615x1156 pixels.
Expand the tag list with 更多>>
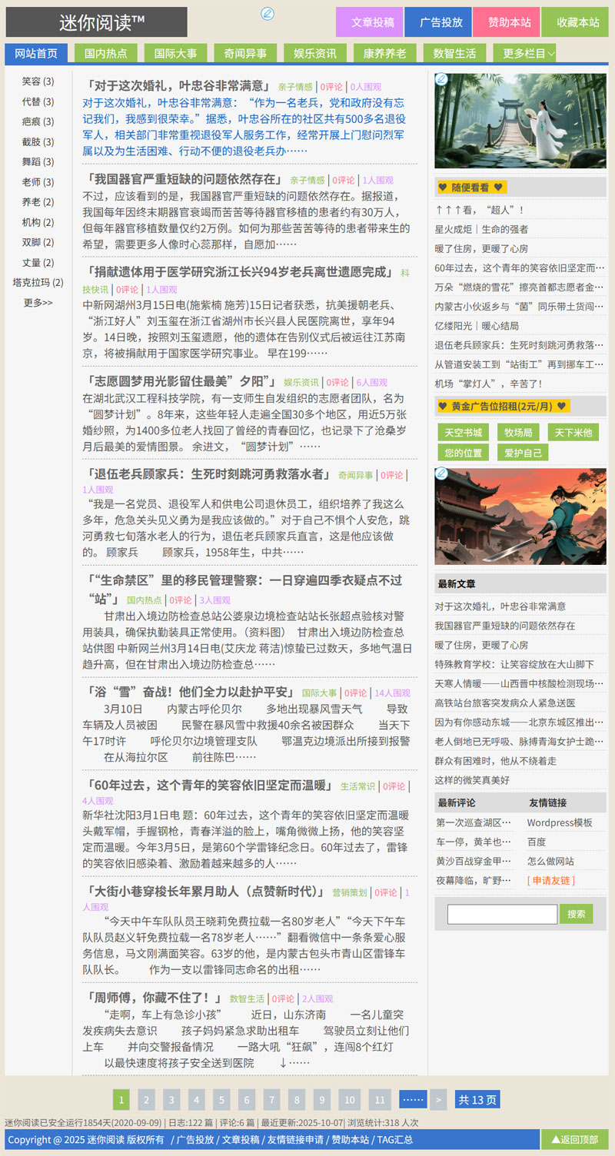click(38, 302)
